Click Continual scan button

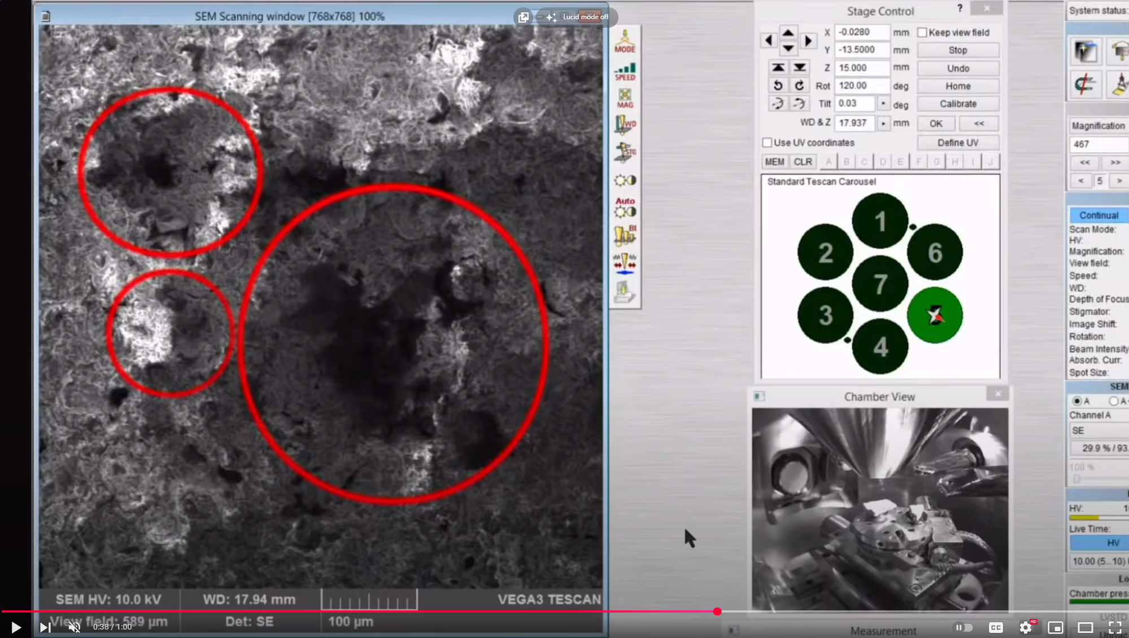[1099, 215]
